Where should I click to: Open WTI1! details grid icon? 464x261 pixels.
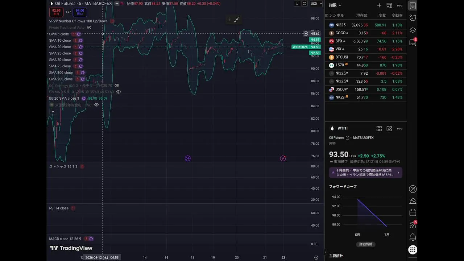(x=379, y=129)
